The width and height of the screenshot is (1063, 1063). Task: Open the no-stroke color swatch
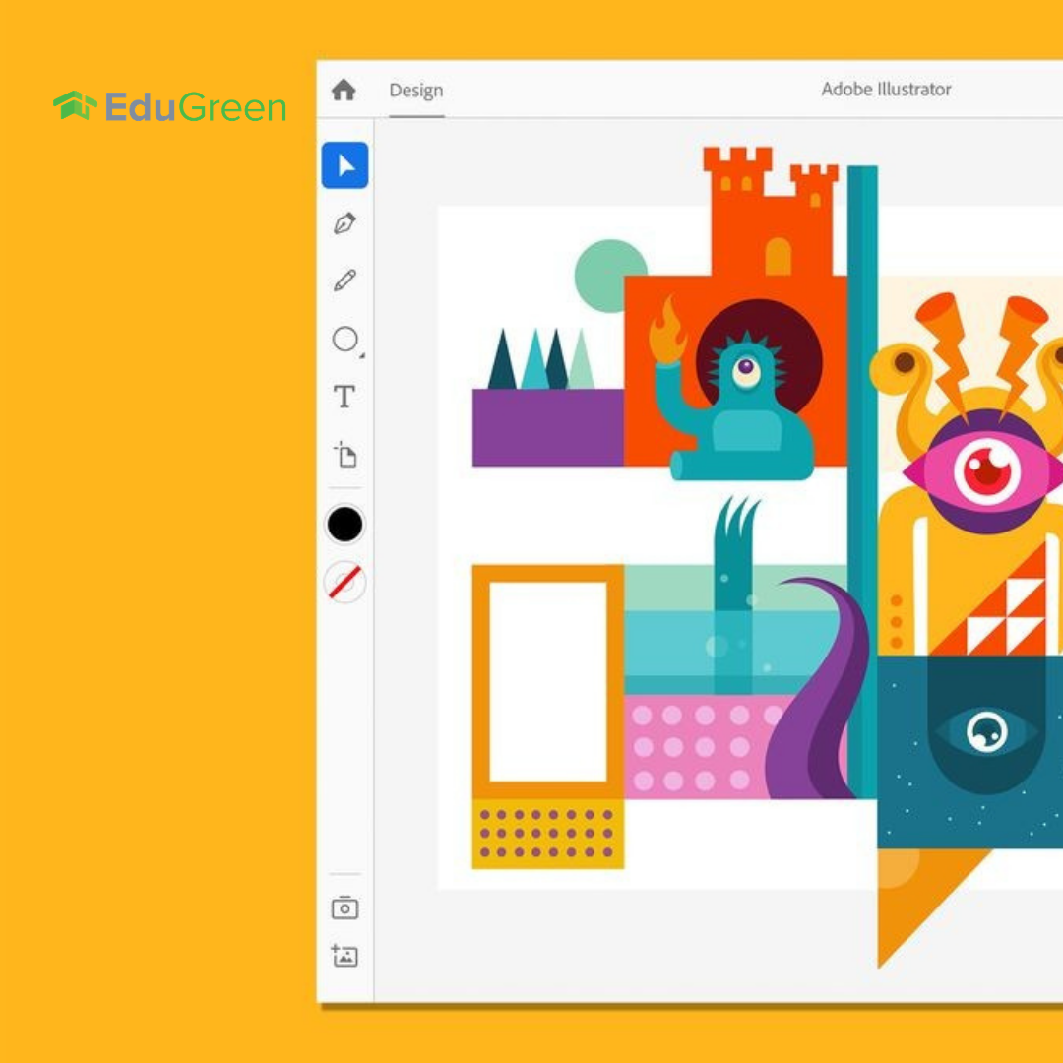[x=345, y=582]
